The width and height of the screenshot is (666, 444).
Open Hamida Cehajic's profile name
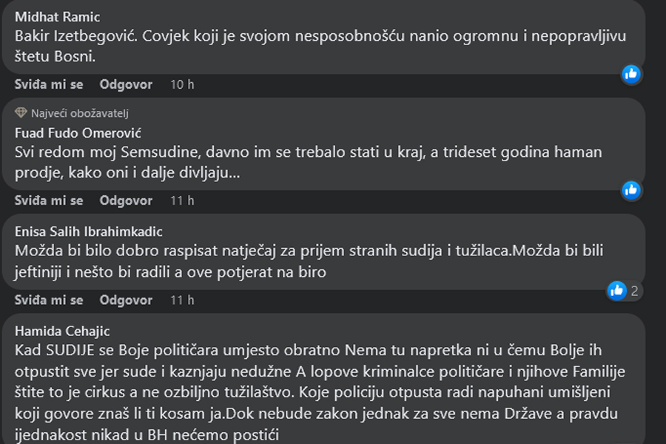pyautogui.click(x=62, y=331)
